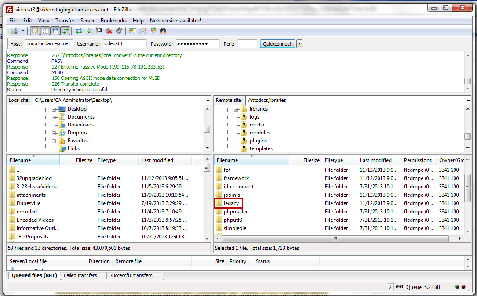Click the speed limit indicator in status bar
The height and width of the screenshot is (296, 477).
tap(400, 287)
